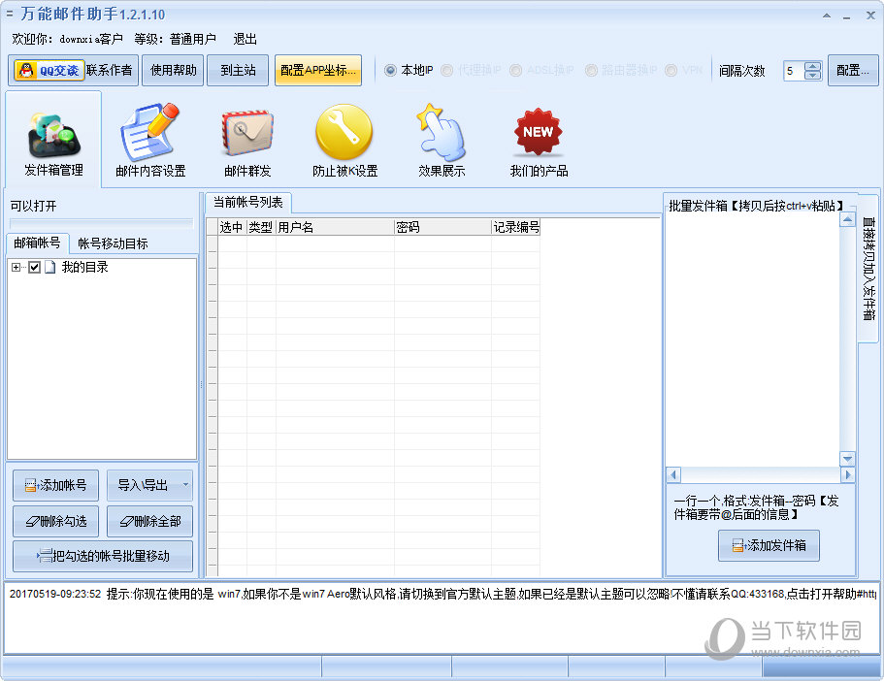Click the 配置APP坐标... button
The height and width of the screenshot is (681, 884).
point(318,71)
